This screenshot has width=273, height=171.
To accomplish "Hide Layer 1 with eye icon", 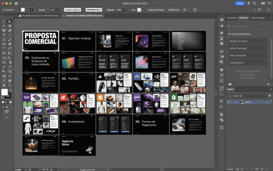I will [x=229, y=102].
